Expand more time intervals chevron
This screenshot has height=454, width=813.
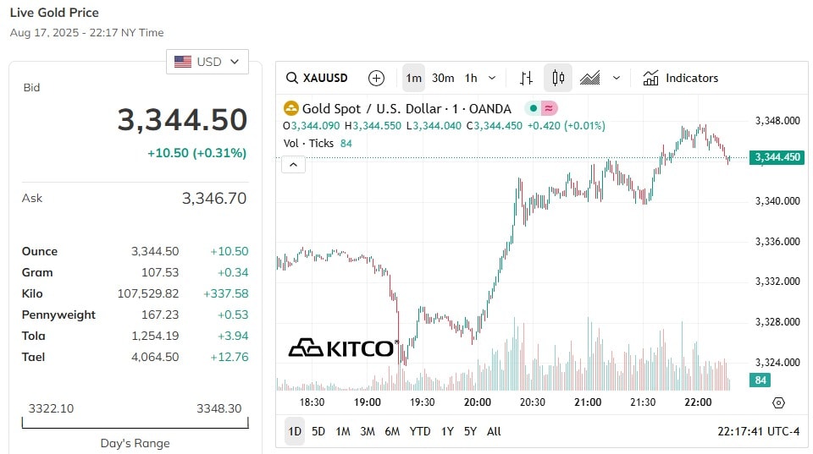pyautogui.click(x=492, y=78)
